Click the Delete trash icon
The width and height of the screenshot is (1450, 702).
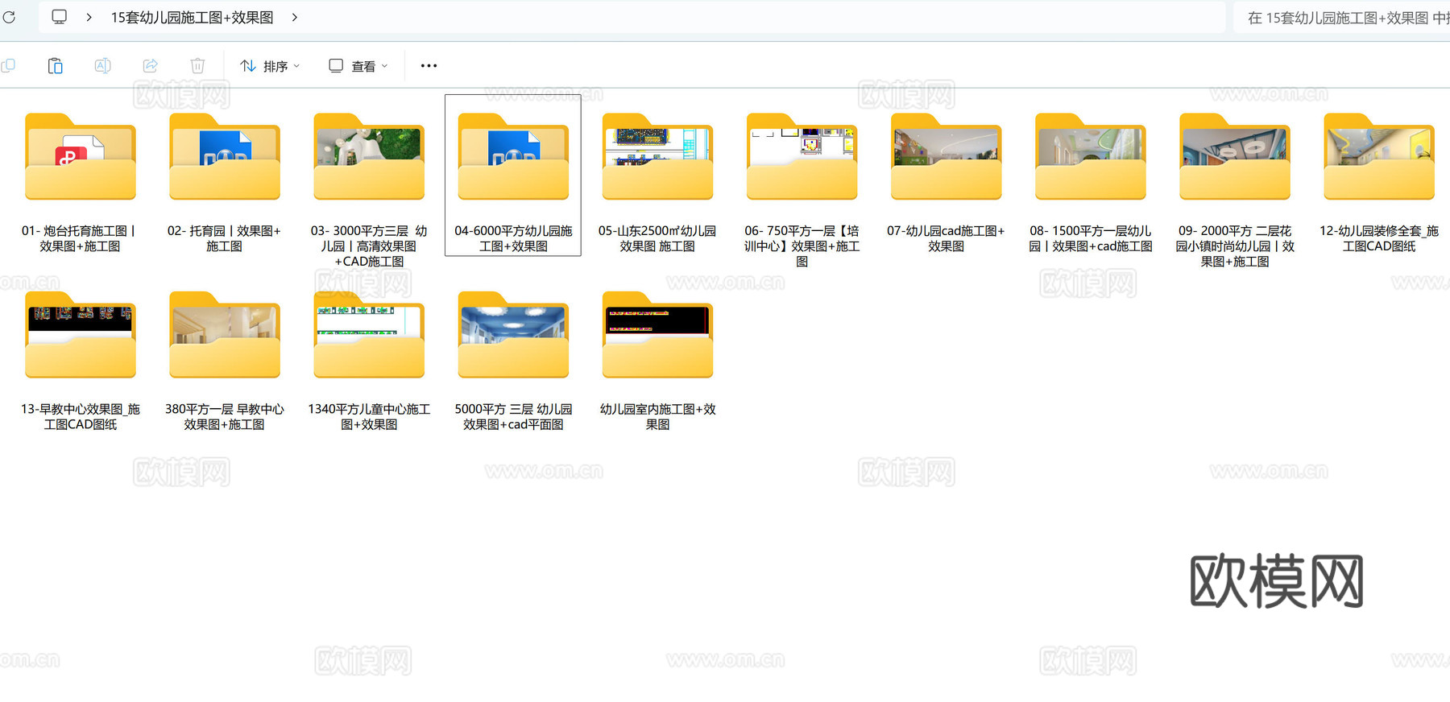coord(197,65)
